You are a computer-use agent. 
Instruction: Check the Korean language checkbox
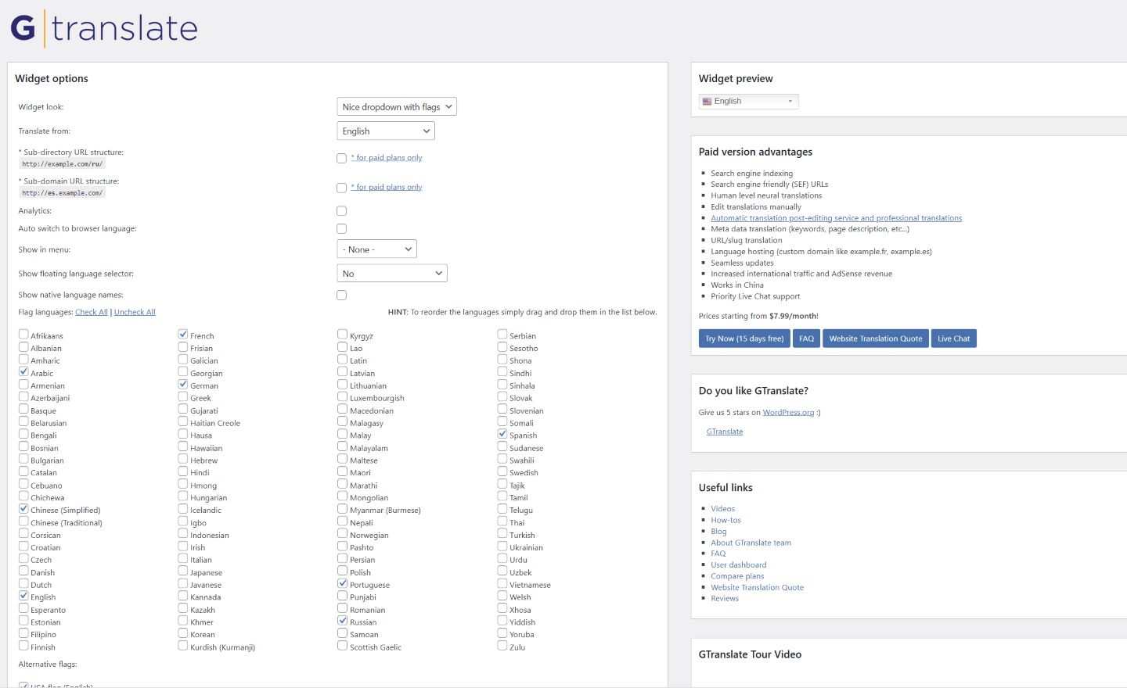(183, 633)
